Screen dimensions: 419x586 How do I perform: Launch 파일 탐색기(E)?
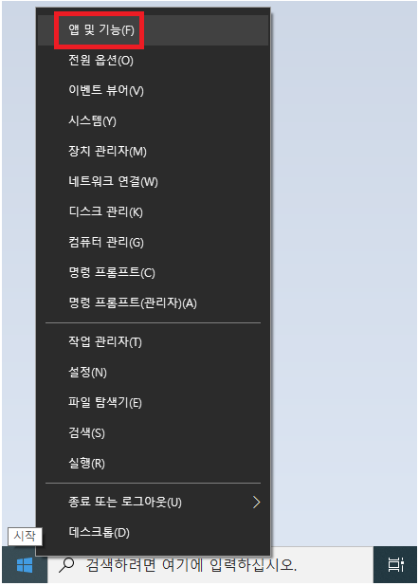point(153,402)
